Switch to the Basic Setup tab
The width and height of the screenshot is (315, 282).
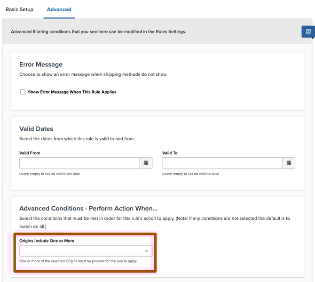pyautogui.click(x=20, y=9)
